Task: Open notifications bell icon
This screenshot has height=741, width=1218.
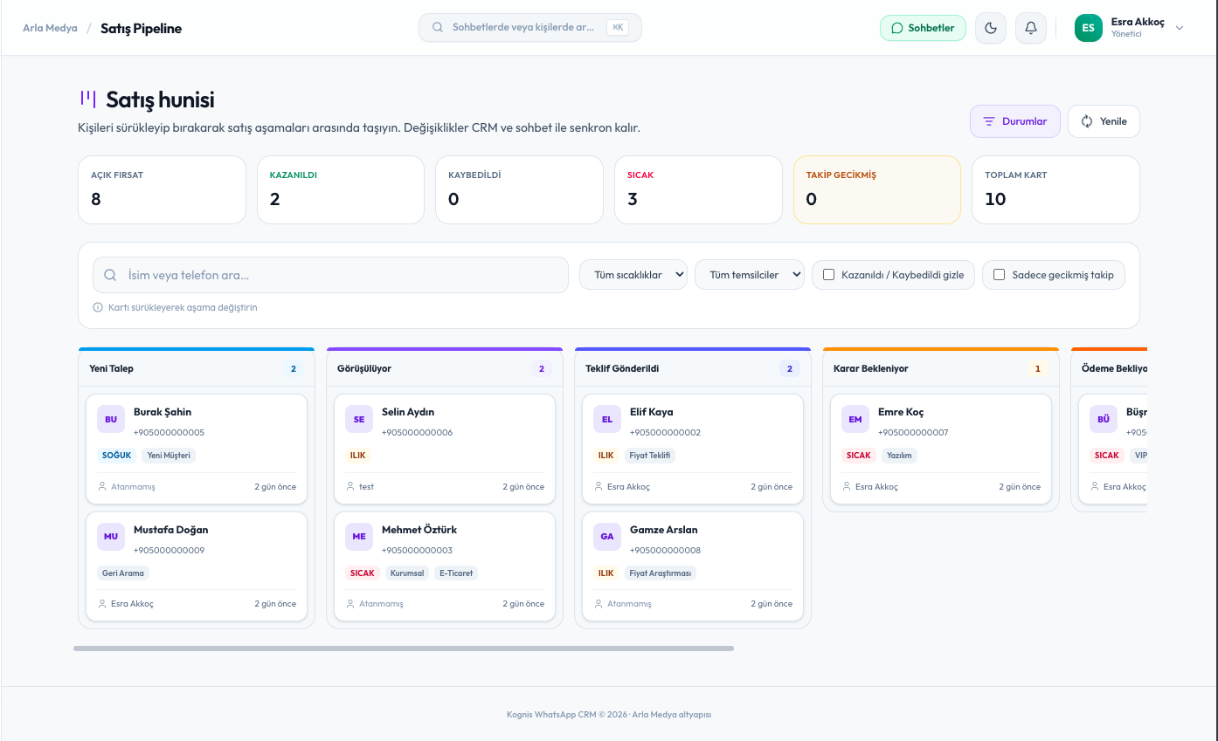Action: click(1031, 28)
